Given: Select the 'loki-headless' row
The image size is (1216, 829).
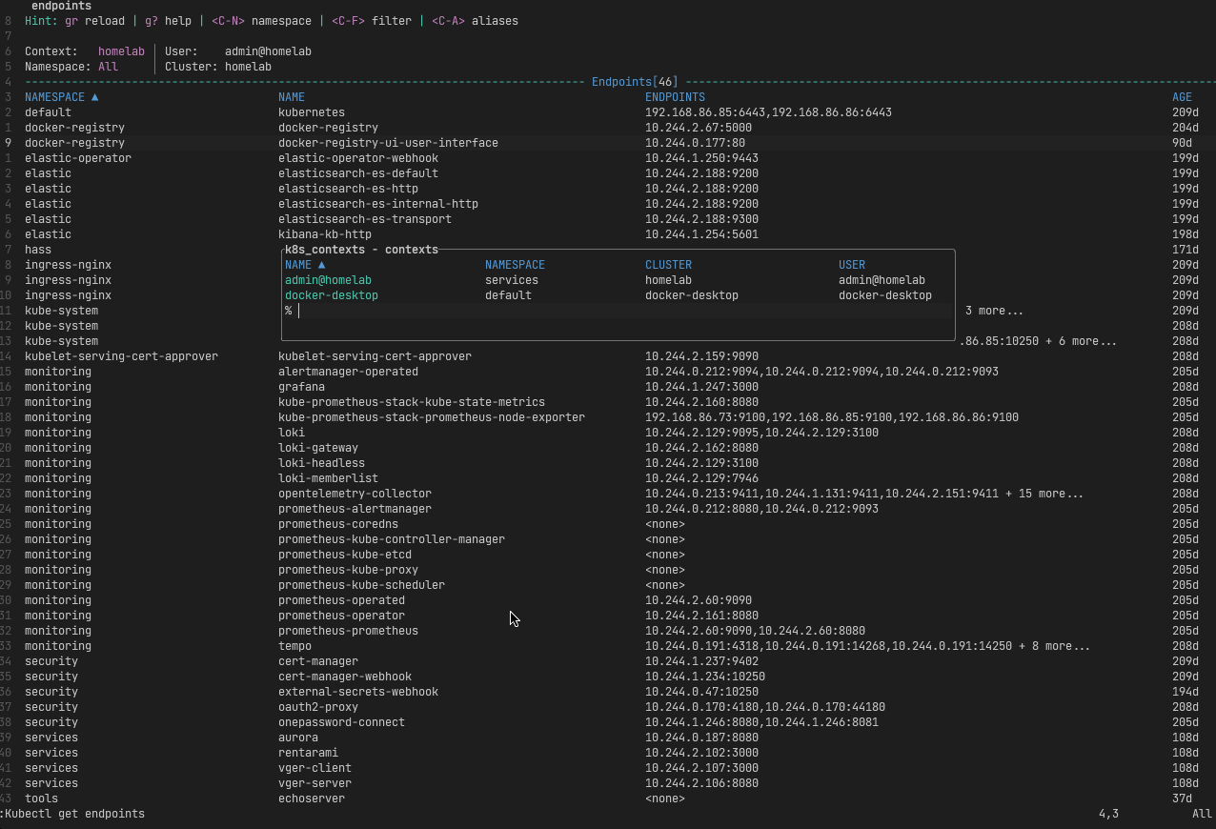Looking at the screenshot, I should [x=608, y=463].
